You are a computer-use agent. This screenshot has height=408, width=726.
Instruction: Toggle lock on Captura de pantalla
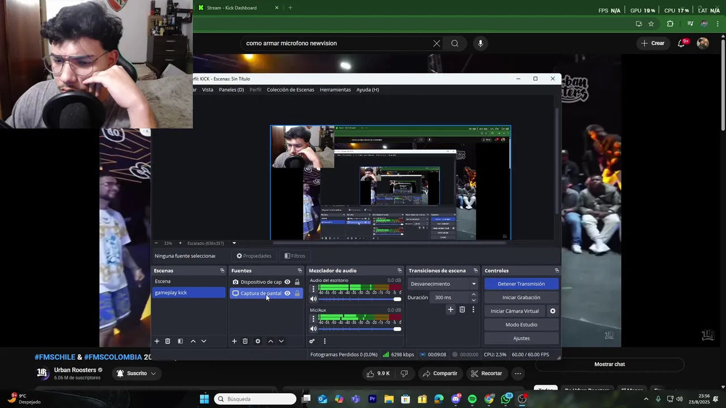tap(297, 293)
